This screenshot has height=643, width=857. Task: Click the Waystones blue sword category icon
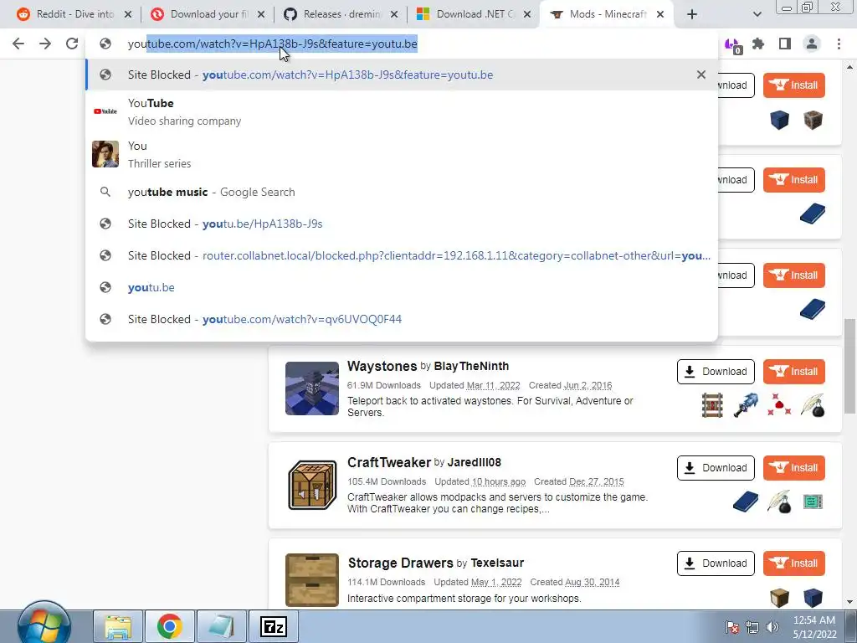(746, 406)
